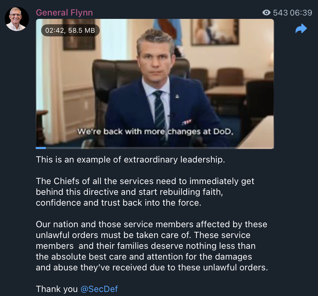Seek to the middle of the video progress bar
318x296 pixels.
click(x=155, y=148)
